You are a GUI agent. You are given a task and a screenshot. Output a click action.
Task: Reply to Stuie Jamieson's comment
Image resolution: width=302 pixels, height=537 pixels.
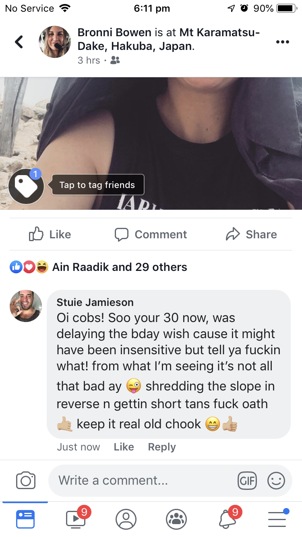point(162,447)
